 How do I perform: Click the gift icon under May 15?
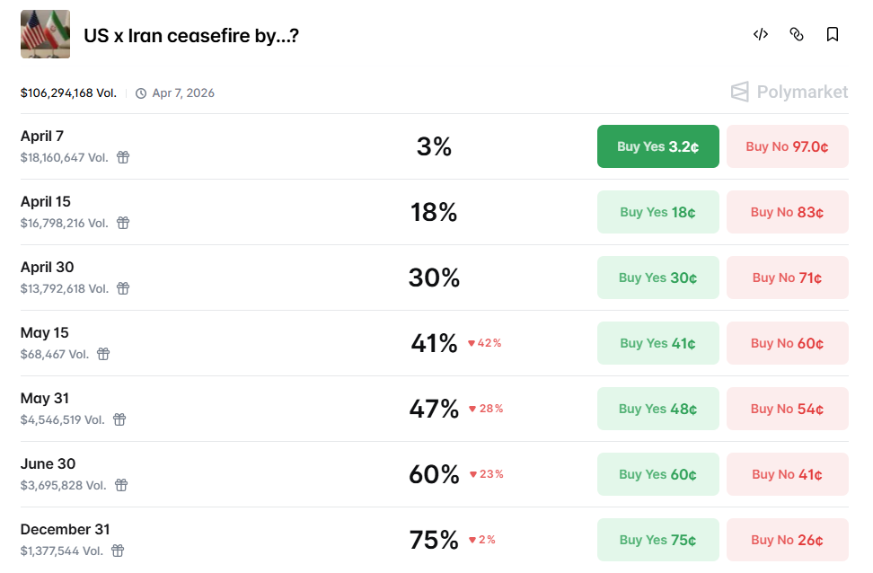tap(103, 354)
